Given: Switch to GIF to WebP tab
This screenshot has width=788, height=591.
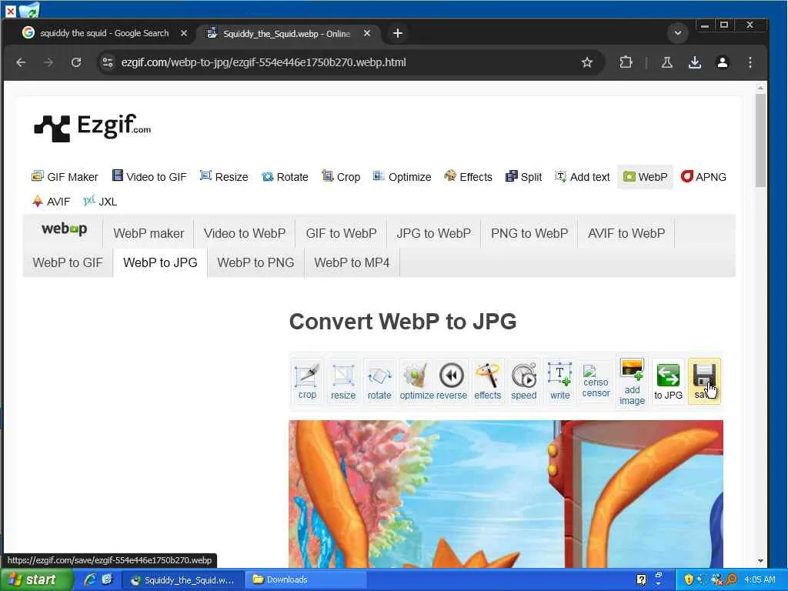Looking at the screenshot, I should 341,233.
